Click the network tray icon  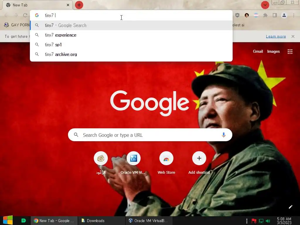pos(261,221)
